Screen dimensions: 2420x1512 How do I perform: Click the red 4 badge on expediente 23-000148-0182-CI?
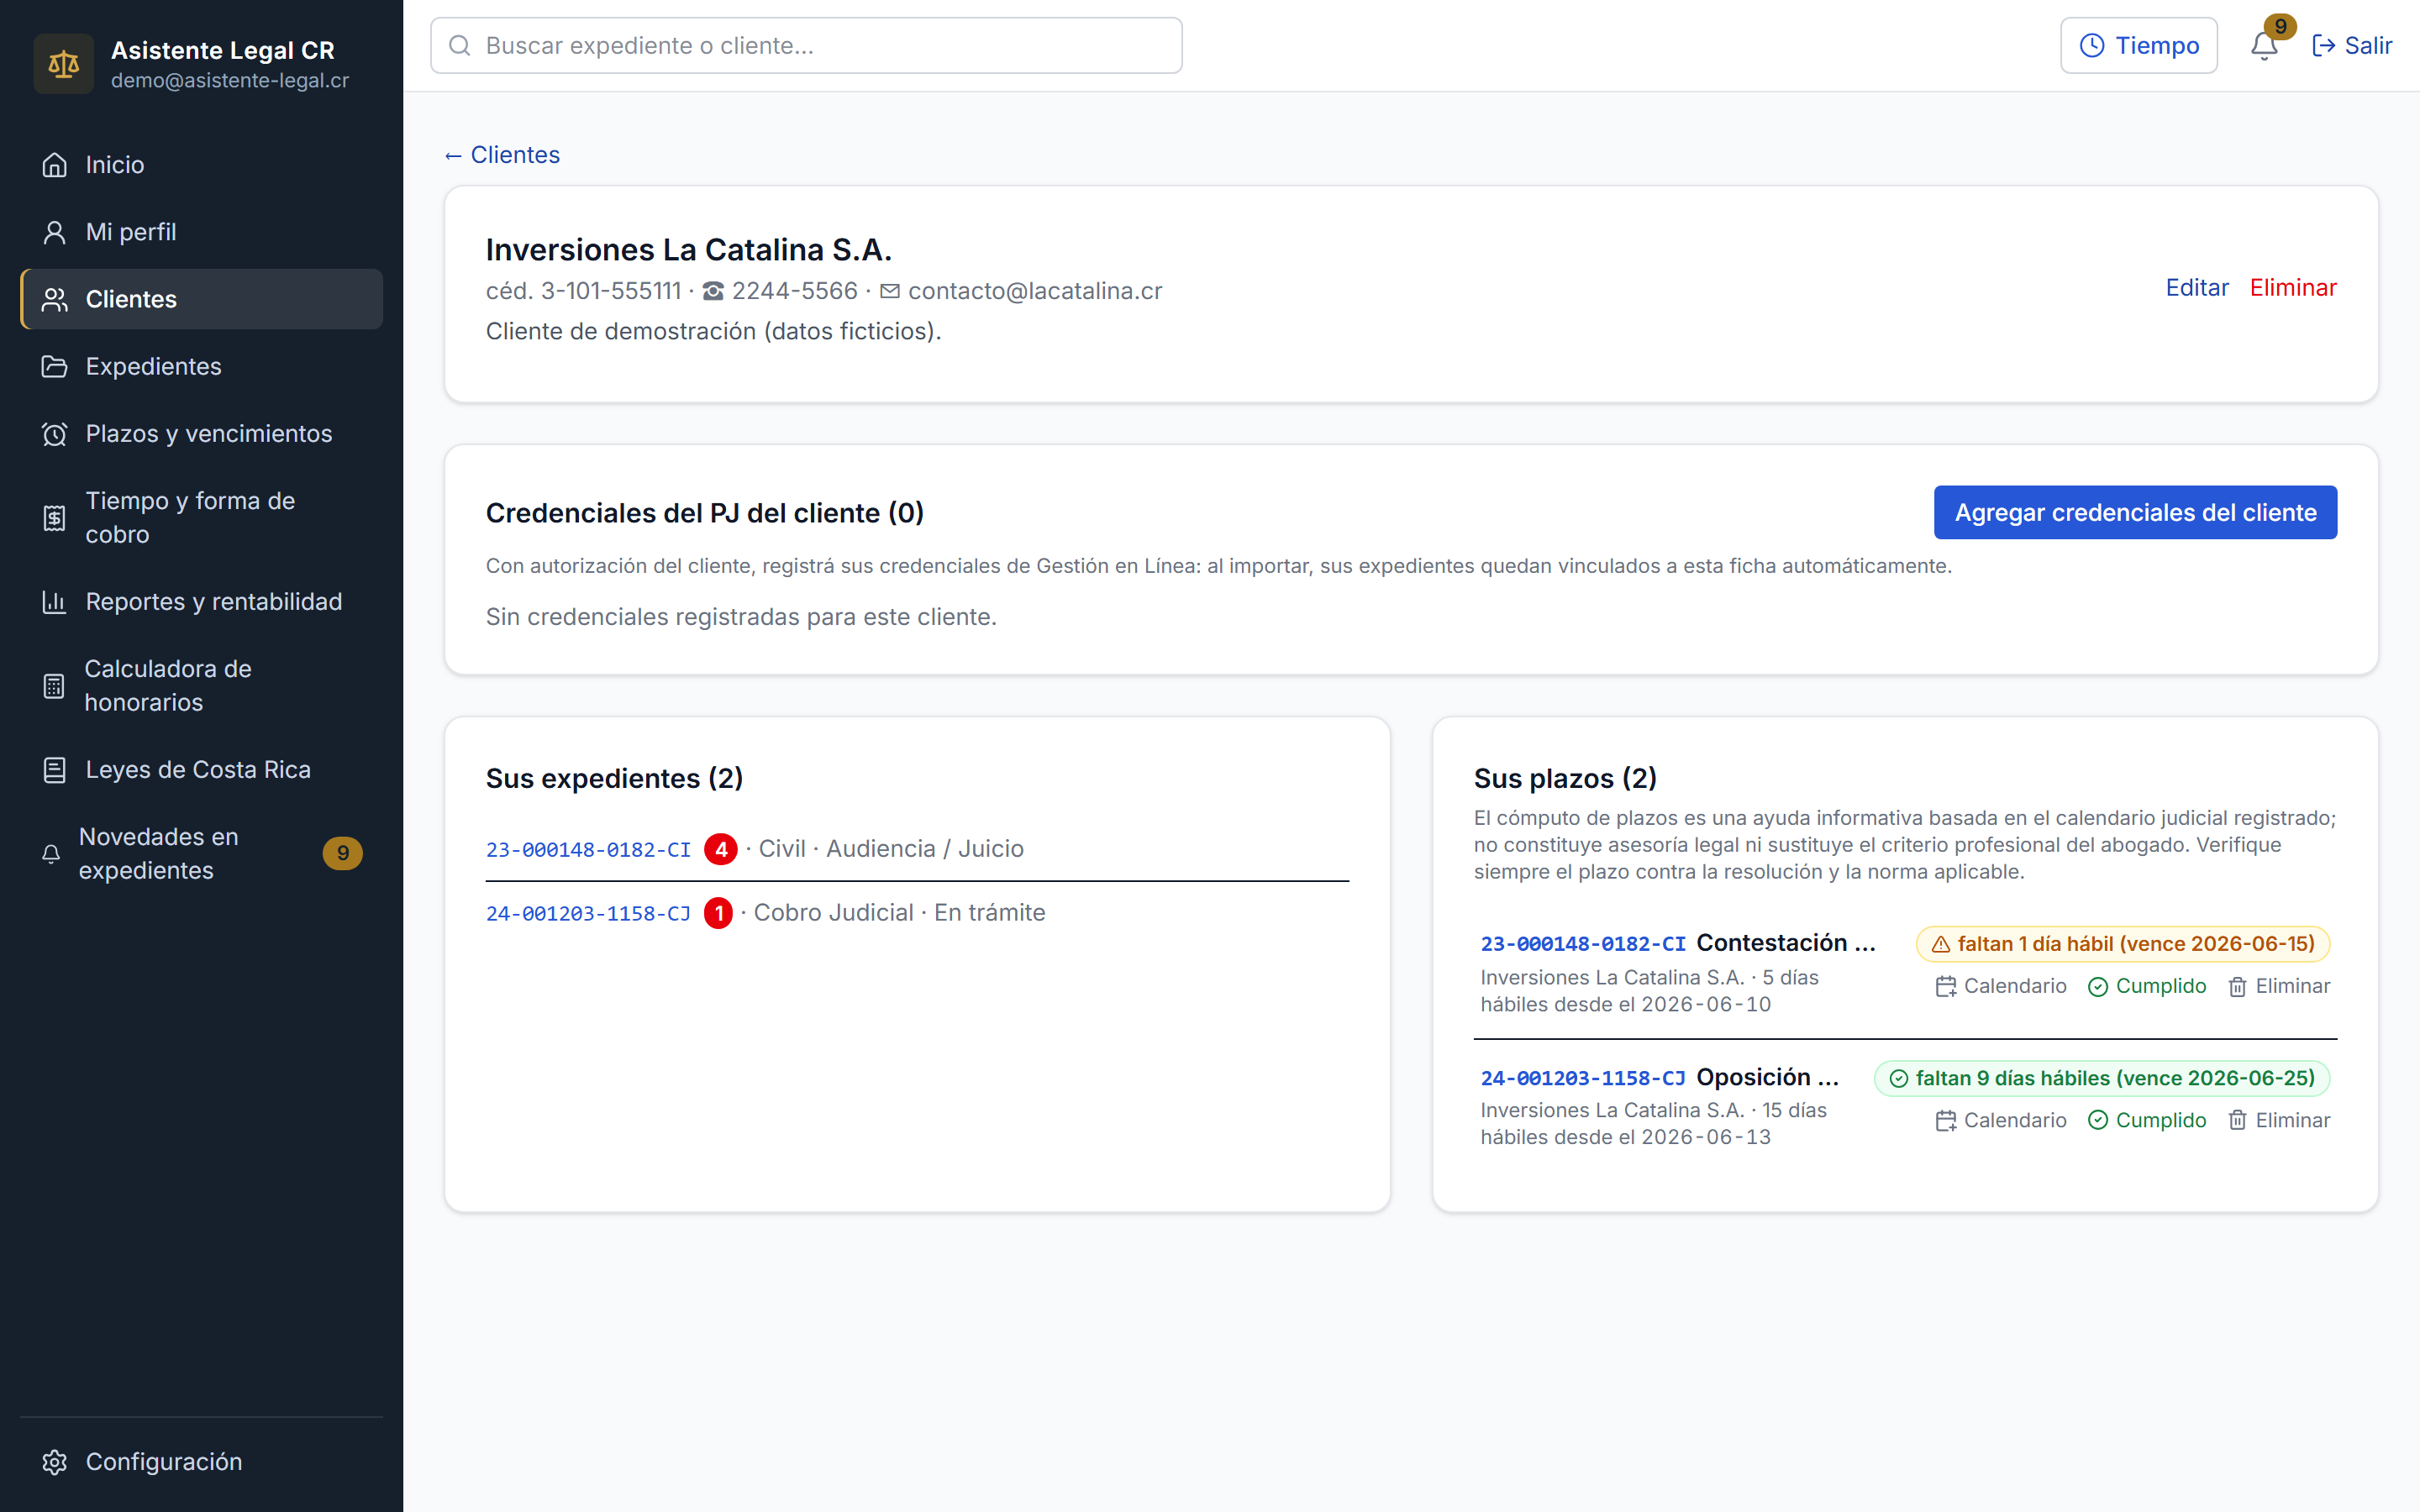coord(720,849)
